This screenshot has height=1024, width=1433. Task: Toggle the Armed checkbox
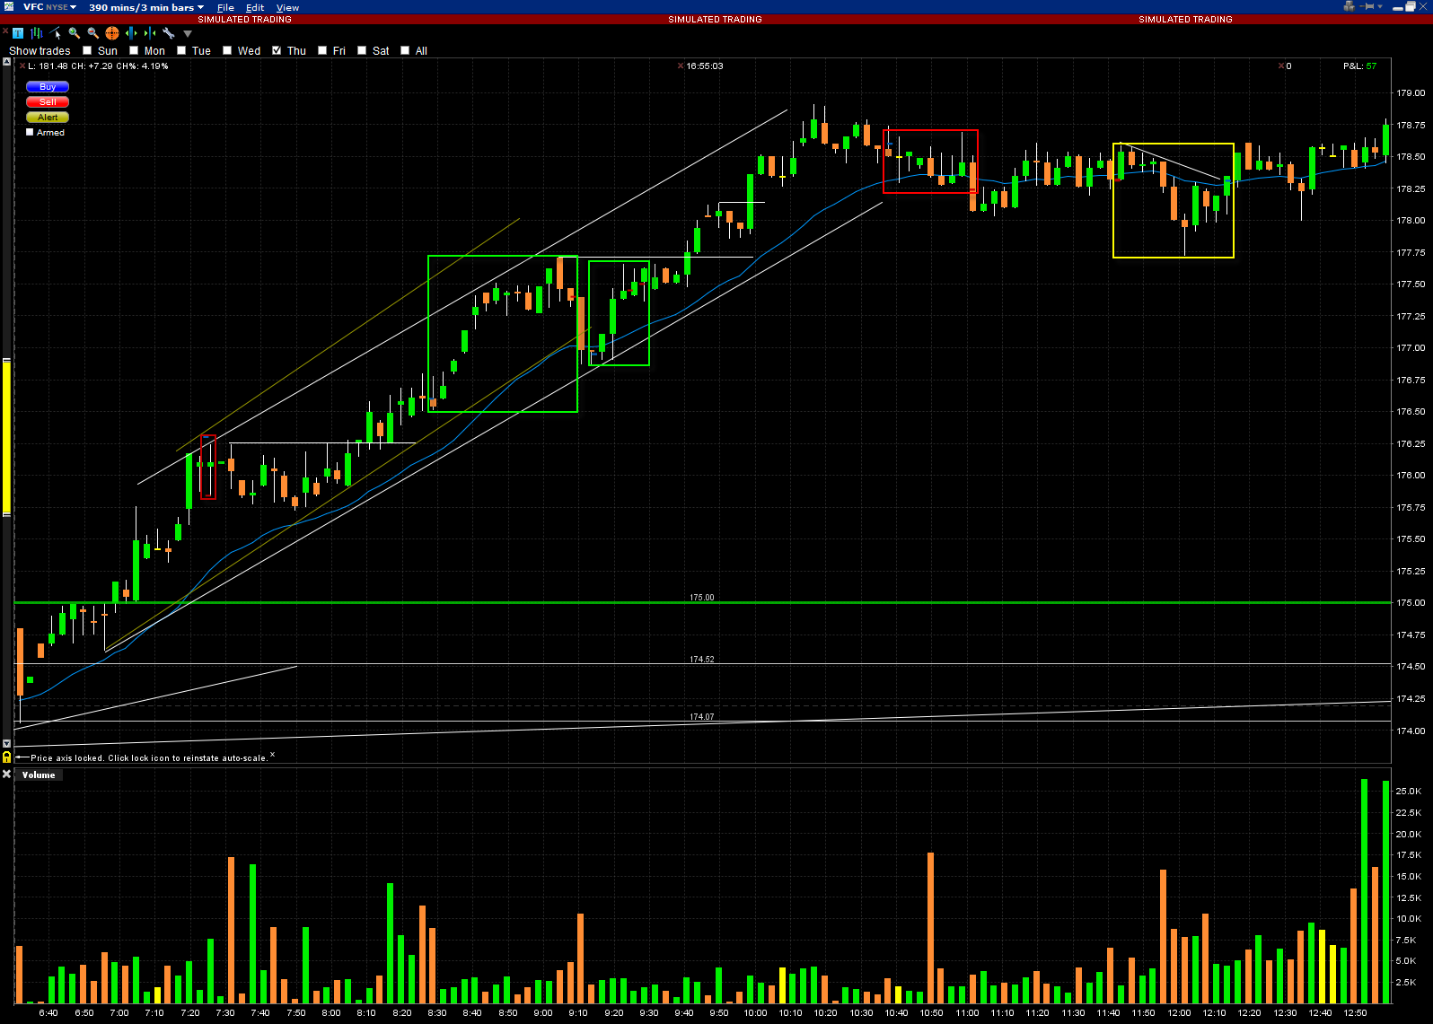pyautogui.click(x=30, y=132)
